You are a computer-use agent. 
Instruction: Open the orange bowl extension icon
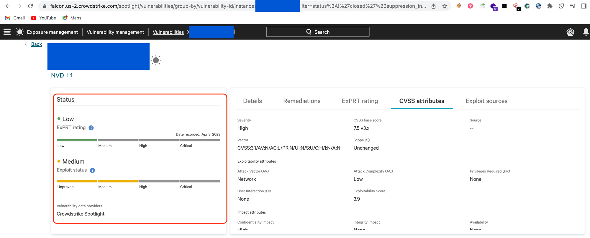459,6
